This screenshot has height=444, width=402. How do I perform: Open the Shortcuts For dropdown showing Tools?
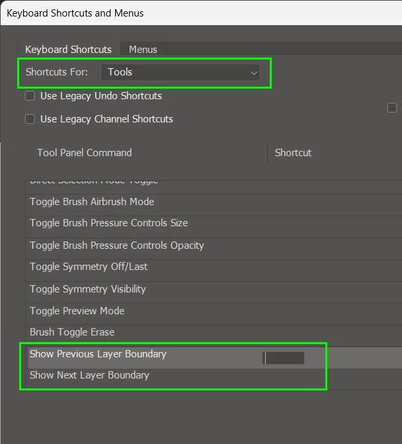(x=181, y=72)
